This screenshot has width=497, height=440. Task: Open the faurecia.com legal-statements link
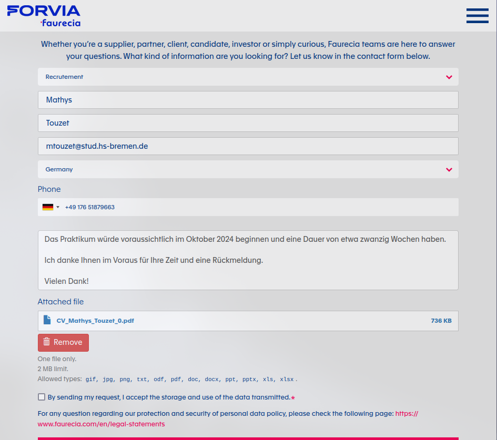(x=101, y=424)
